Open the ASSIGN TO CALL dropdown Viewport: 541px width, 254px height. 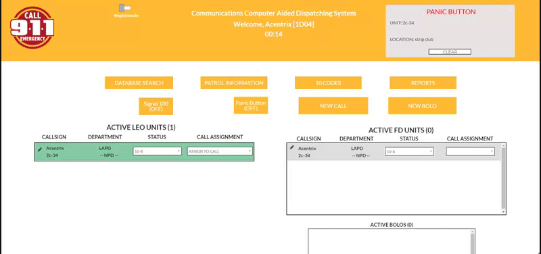220,151
